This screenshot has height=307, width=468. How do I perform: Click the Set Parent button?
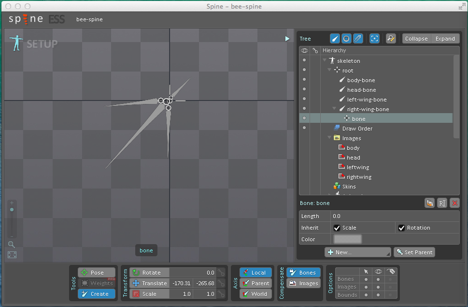coord(414,252)
